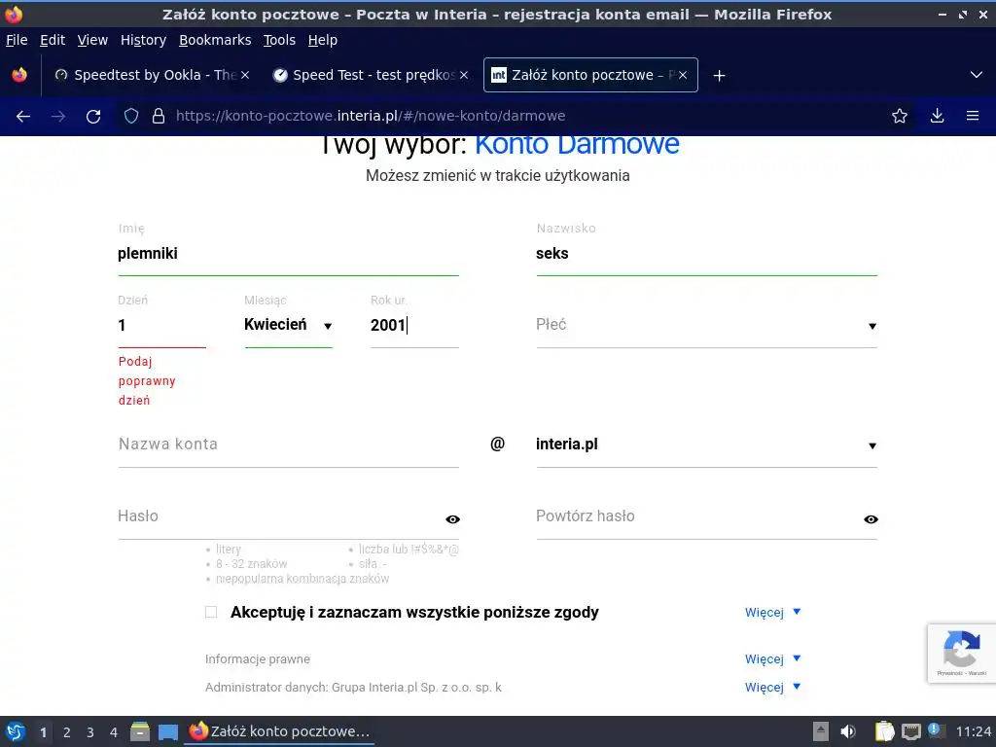Click the Dzień day field
This screenshot has width=996, height=747.
pos(162,325)
